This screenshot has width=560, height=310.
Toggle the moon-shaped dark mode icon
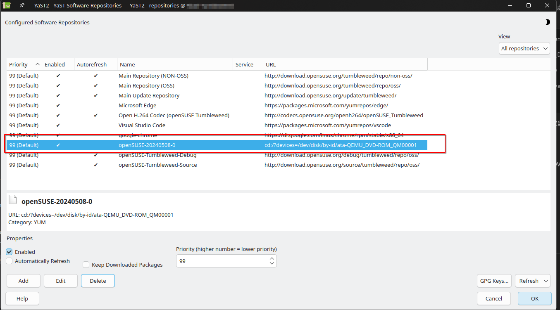[x=548, y=22]
